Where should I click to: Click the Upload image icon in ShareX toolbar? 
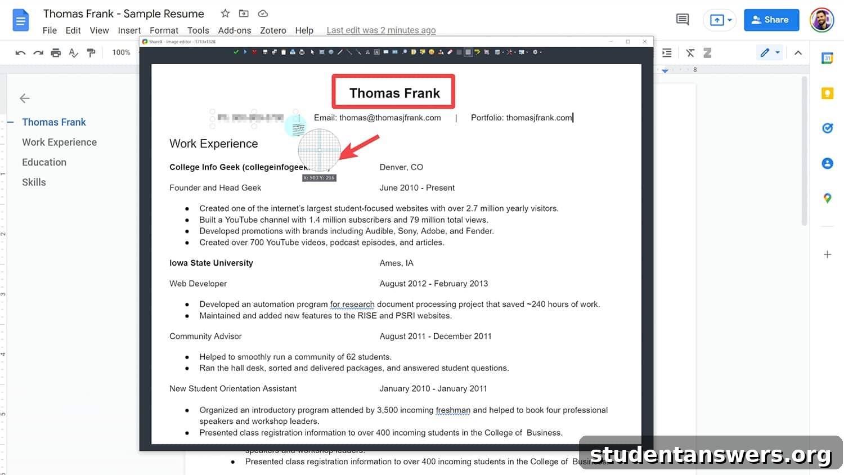point(293,52)
